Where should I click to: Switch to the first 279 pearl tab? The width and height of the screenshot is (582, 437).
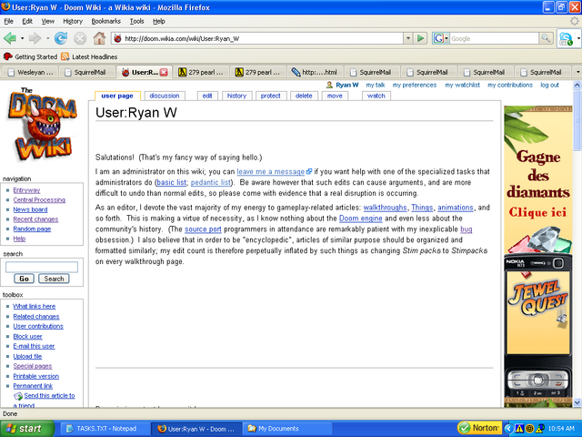pyautogui.click(x=201, y=72)
